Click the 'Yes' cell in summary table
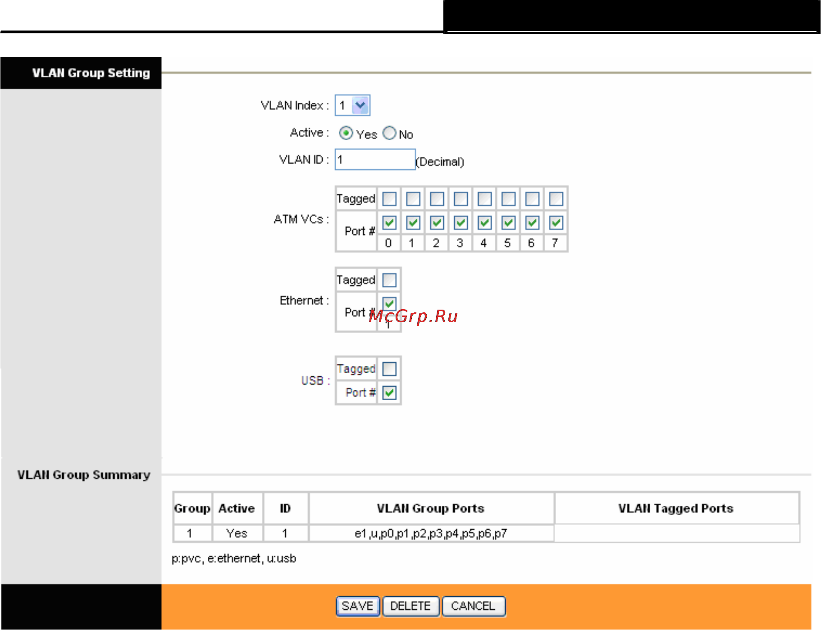 tap(237, 534)
